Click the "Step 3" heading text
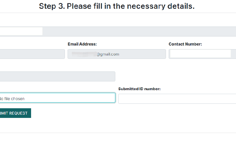Viewport: 236px width, 155px height. point(51,6)
